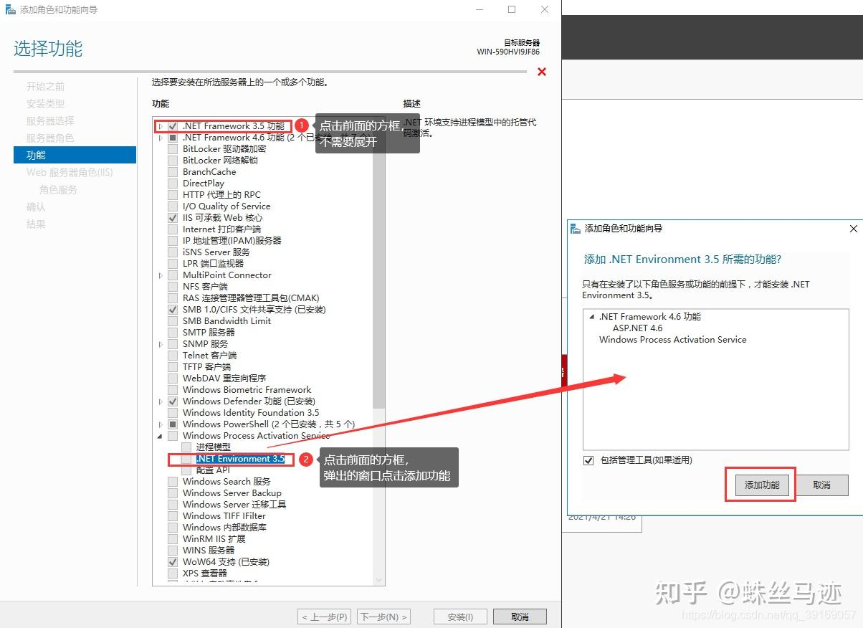Tick the Telnet 客户端 checkbox
Viewport: 863px width, 628px height.
coord(173,356)
